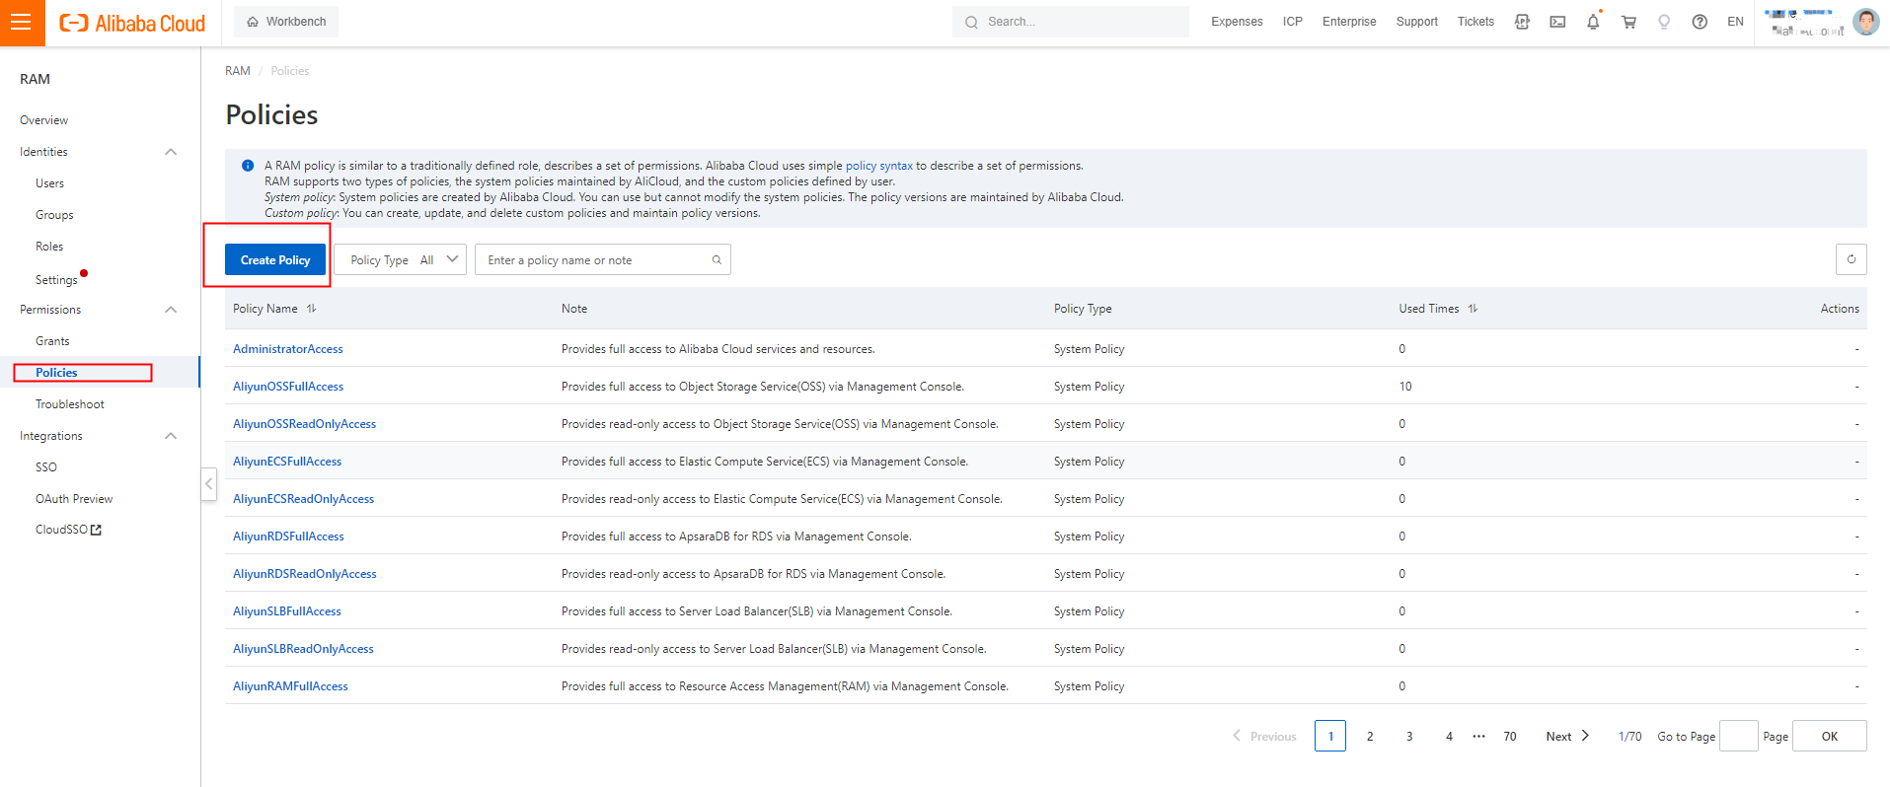
Task: Open the Policy Type dropdown
Action: (400, 259)
